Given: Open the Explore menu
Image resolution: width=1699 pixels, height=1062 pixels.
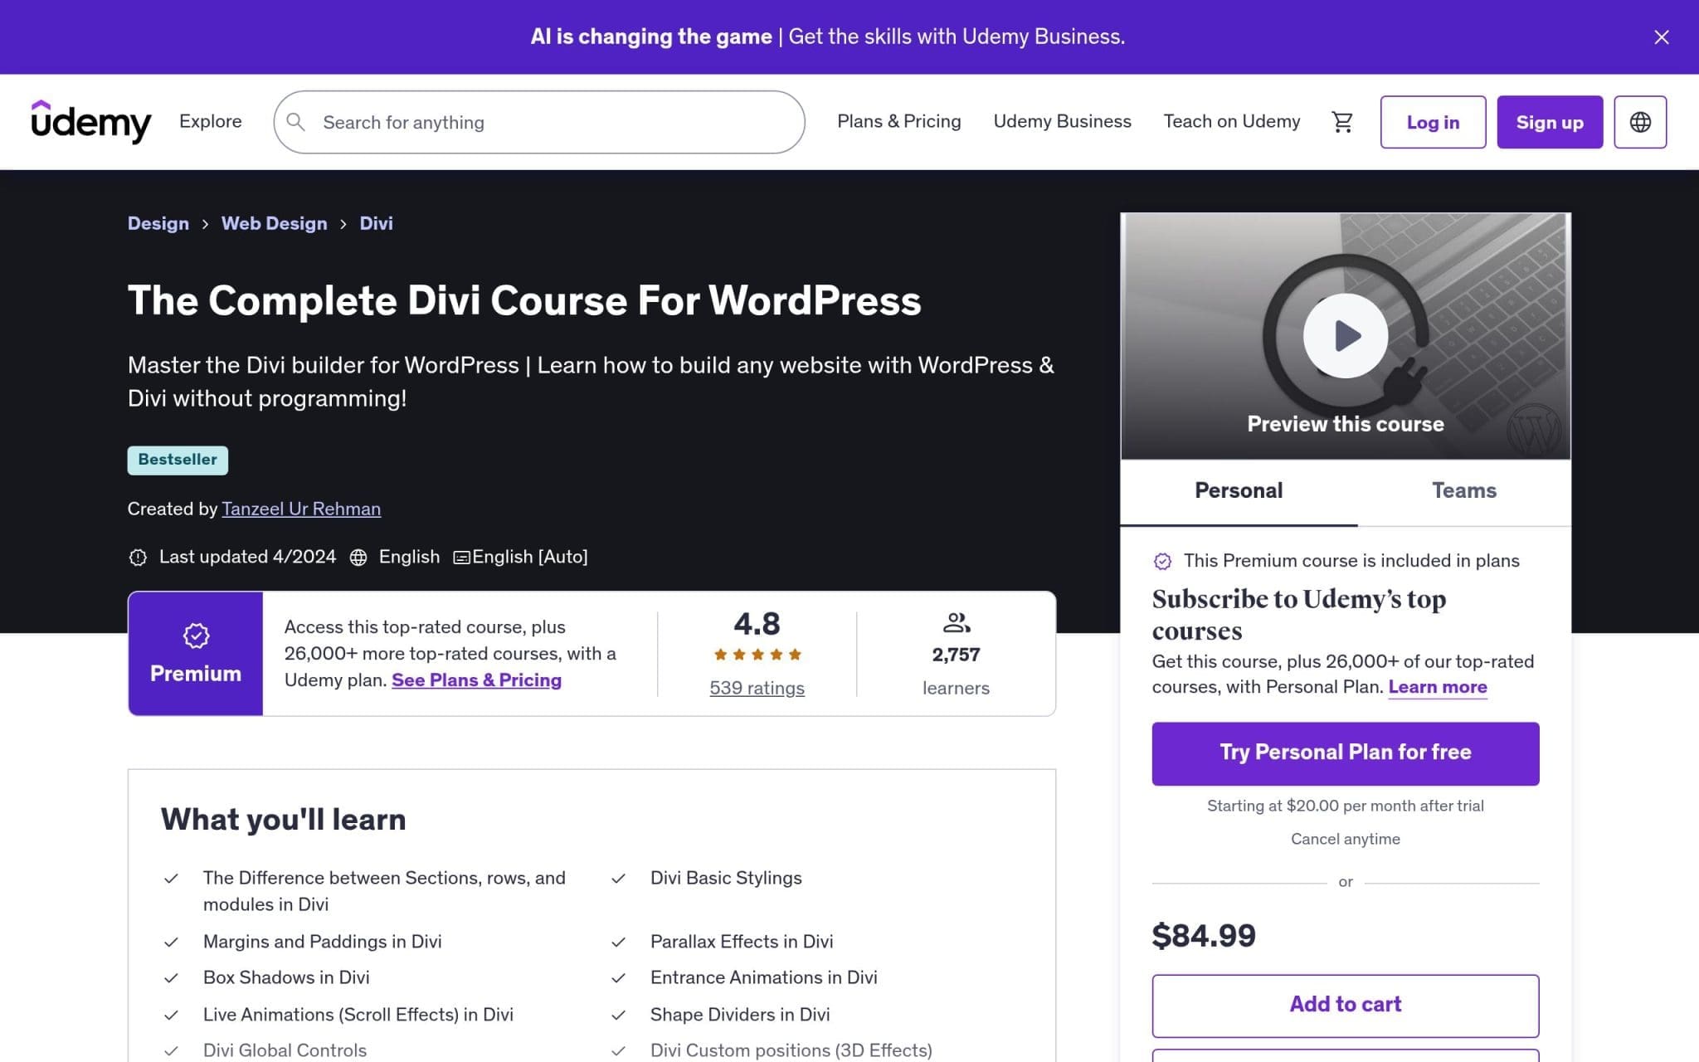Looking at the screenshot, I should pyautogui.click(x=210, y=121).
